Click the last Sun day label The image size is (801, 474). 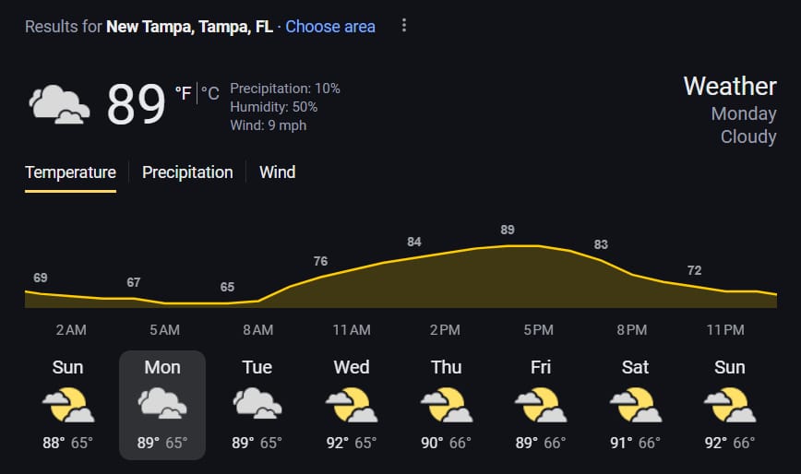tap(729, 367)
